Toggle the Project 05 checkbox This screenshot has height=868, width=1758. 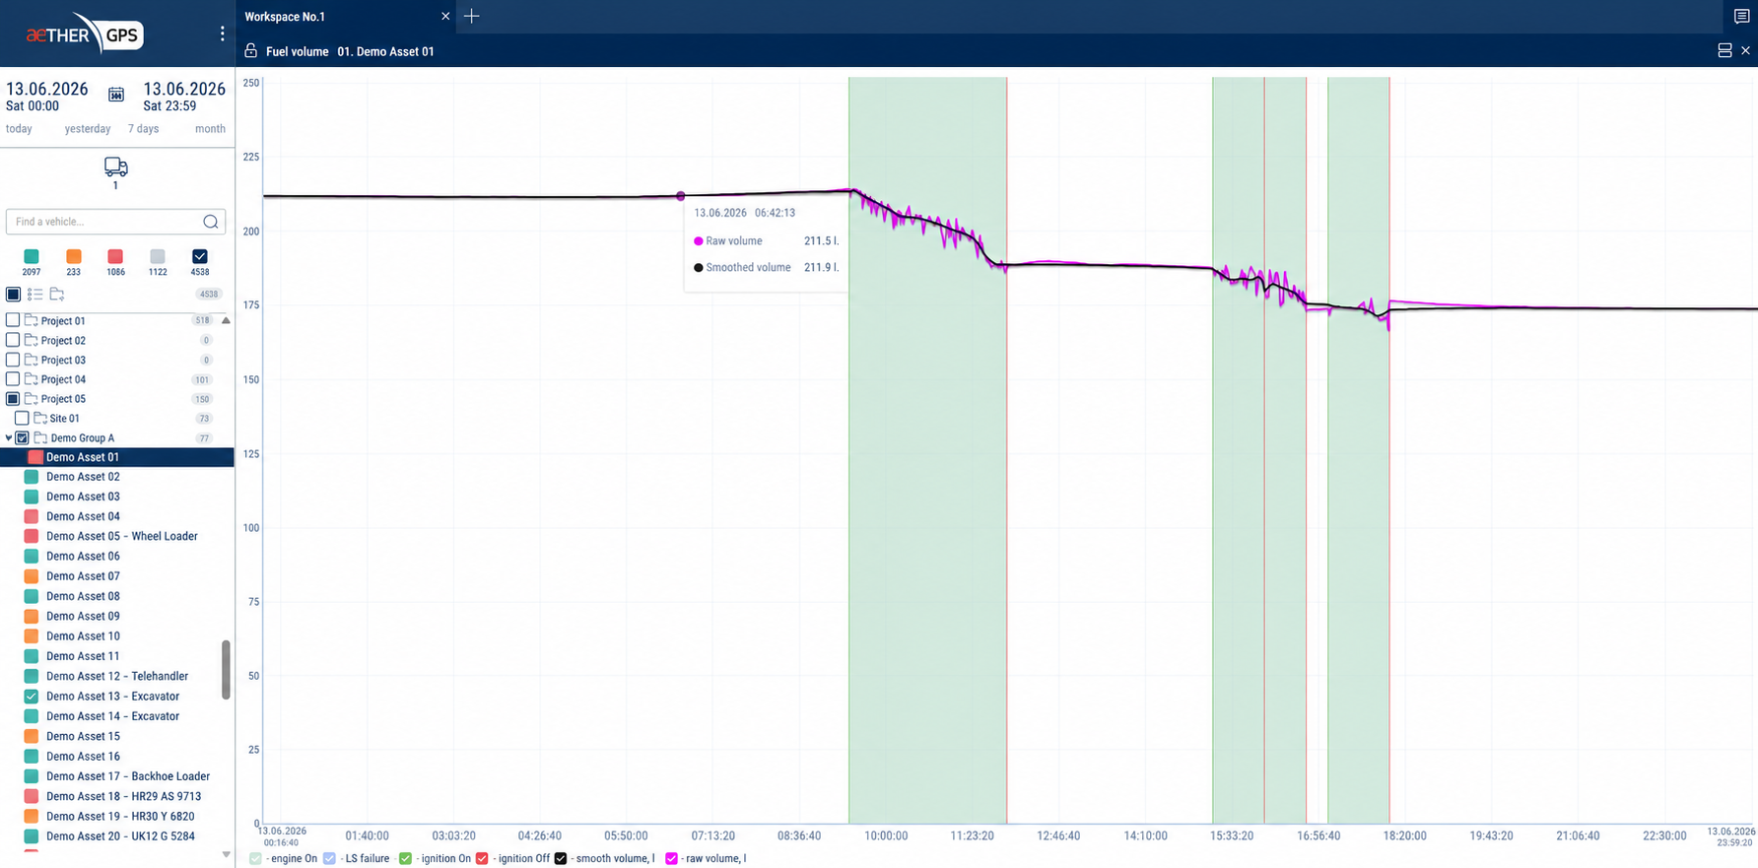pyautogui.click(x=13, y=399)
